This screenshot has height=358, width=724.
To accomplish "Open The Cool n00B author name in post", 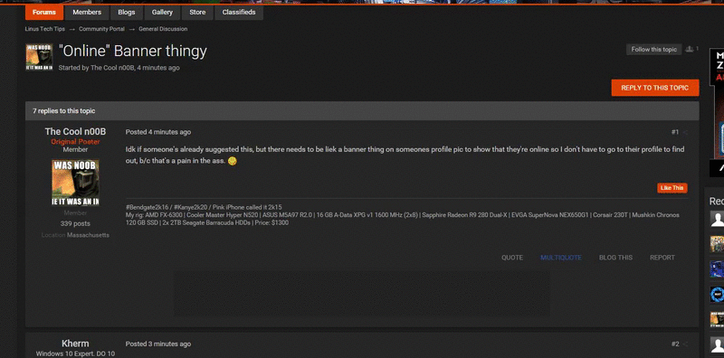I will [x=75, y=132].
